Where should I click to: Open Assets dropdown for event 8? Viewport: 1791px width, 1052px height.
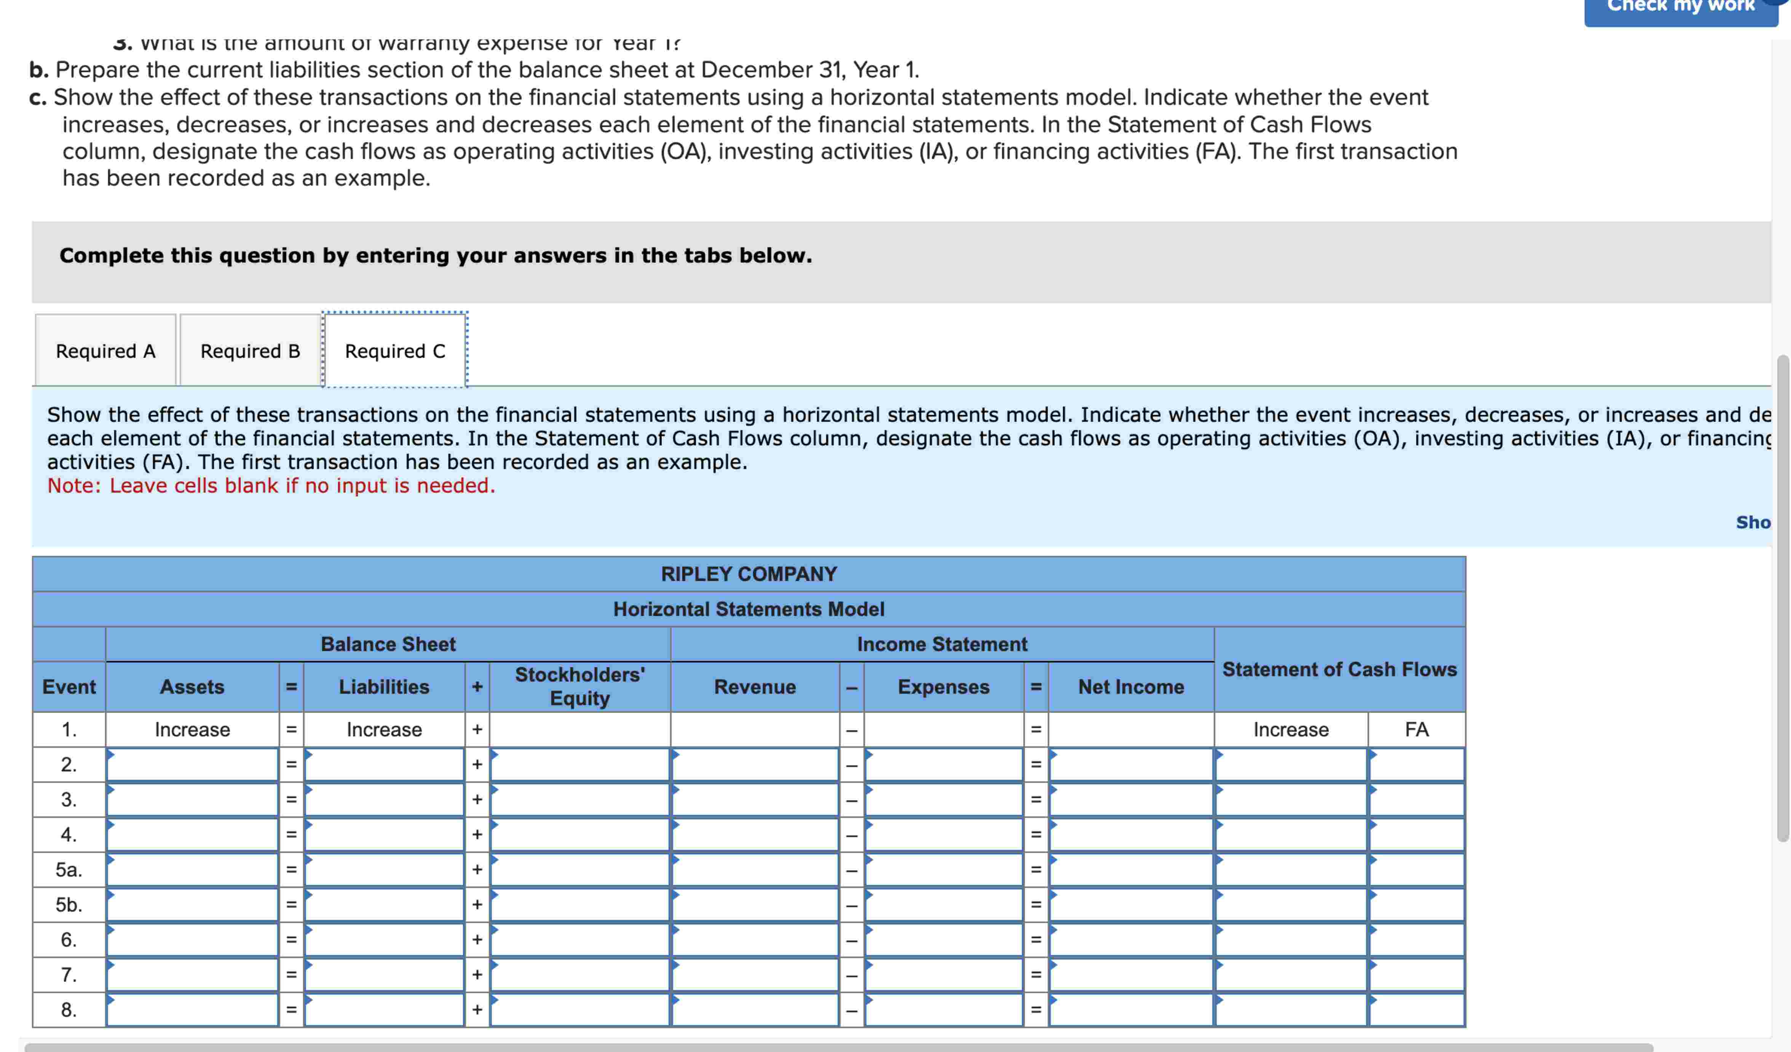click(192, 1009)
